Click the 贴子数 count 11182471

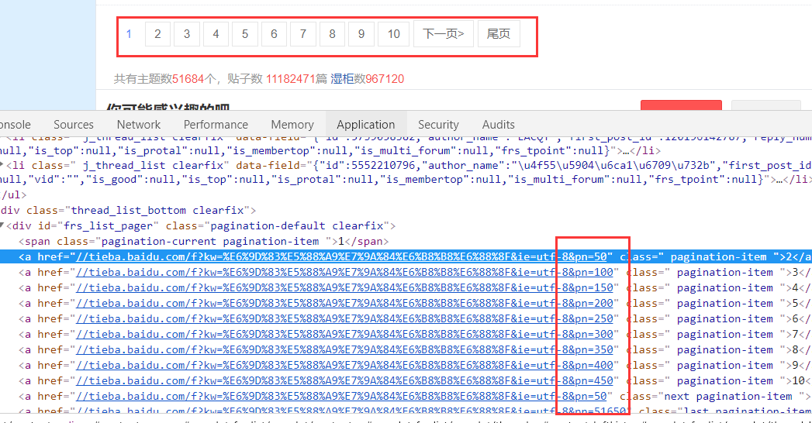tap(291, 79)
